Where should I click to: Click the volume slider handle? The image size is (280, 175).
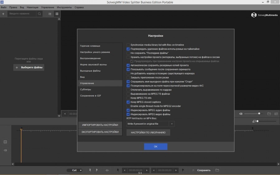click(259, 114)
